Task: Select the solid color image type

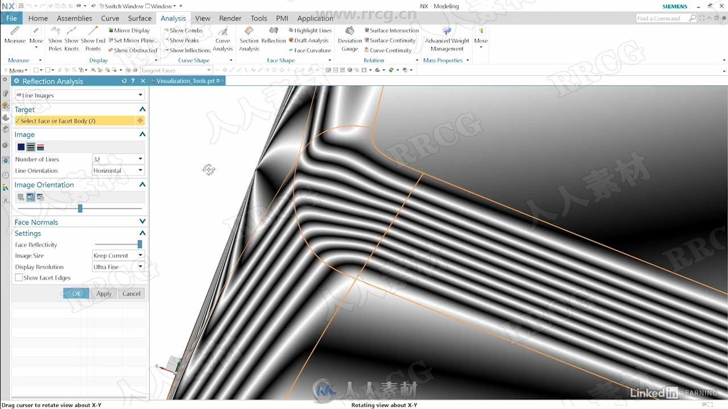Action: pyautogui.click(x=21, y=147)
